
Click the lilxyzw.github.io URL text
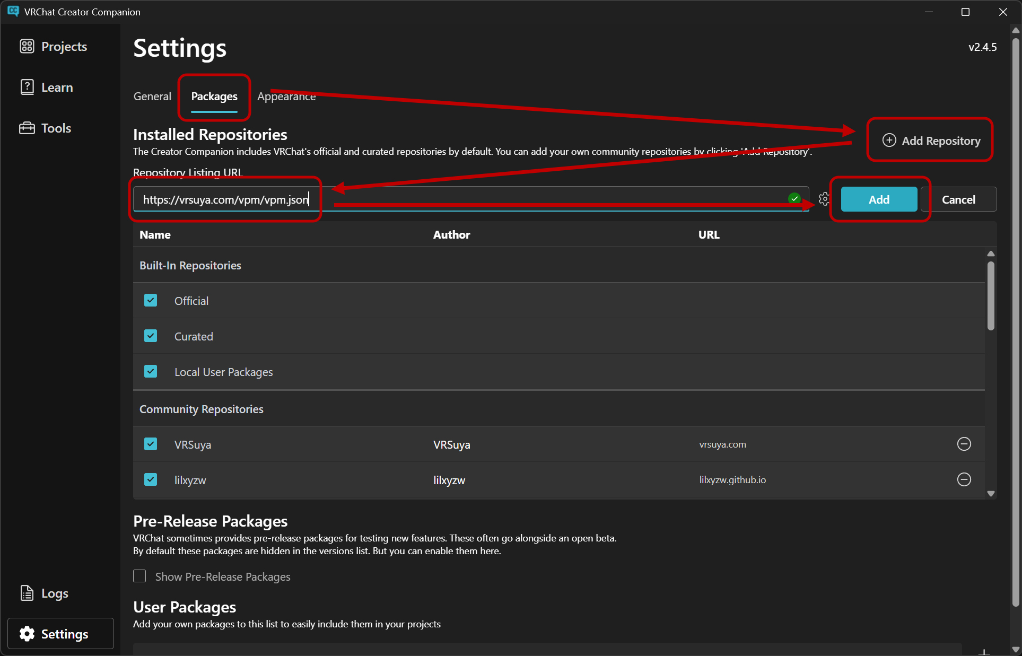pyautogui.click(x=732, y=480)
